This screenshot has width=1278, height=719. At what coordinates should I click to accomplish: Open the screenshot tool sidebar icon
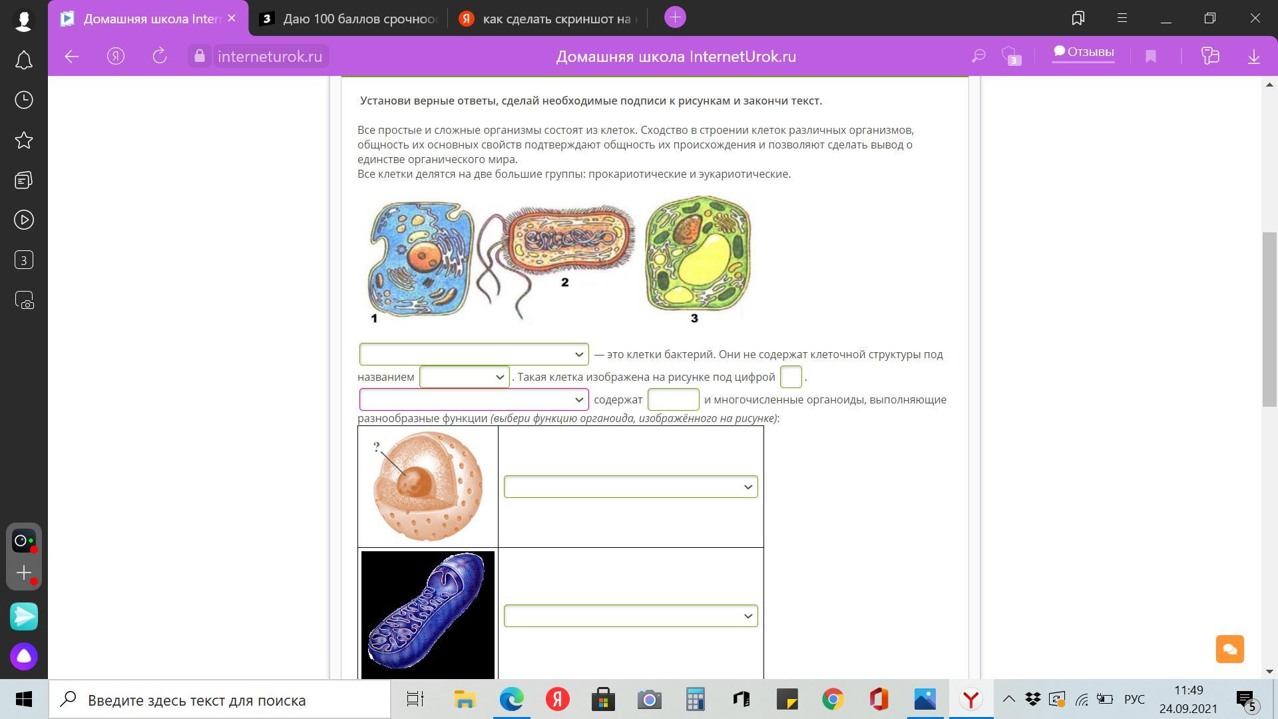pos(24,300)
